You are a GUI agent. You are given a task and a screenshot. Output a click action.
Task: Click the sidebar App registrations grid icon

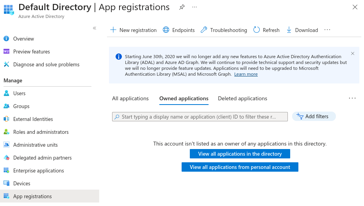(x=7, y=196)
